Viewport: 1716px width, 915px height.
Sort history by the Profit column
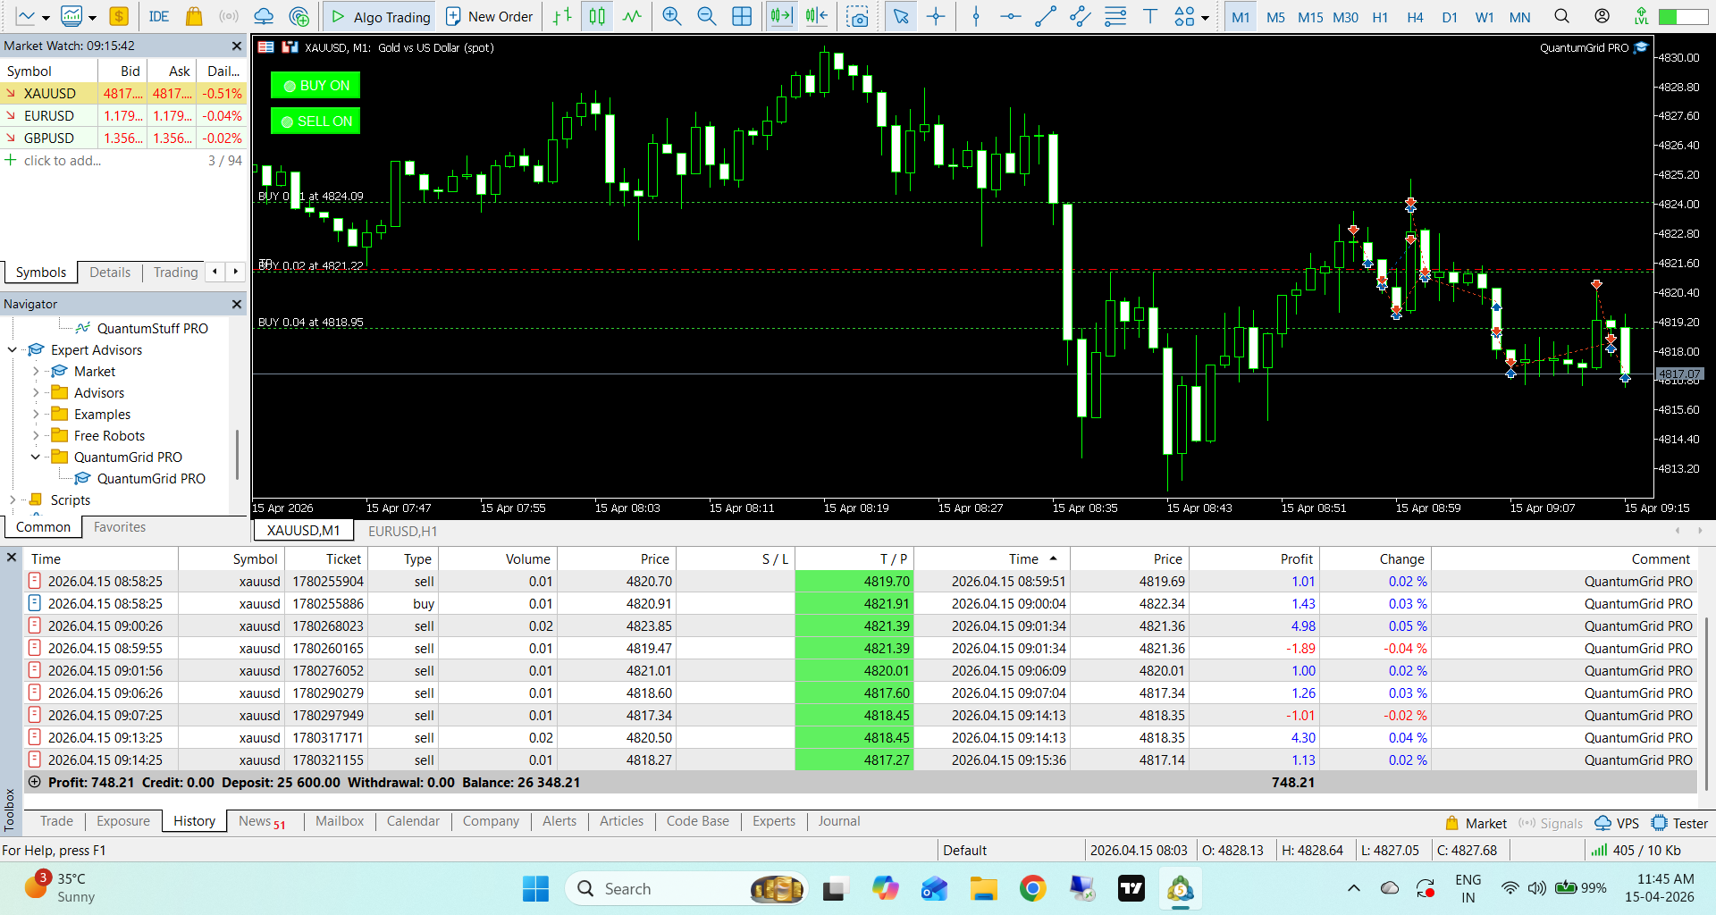coord(1296,559)
